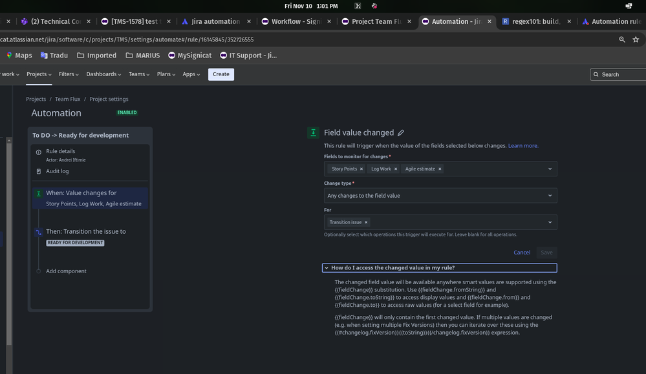The image size is (646, 374).
Task: Select the When: Value changes for trigger
Action: coord(90,198)
